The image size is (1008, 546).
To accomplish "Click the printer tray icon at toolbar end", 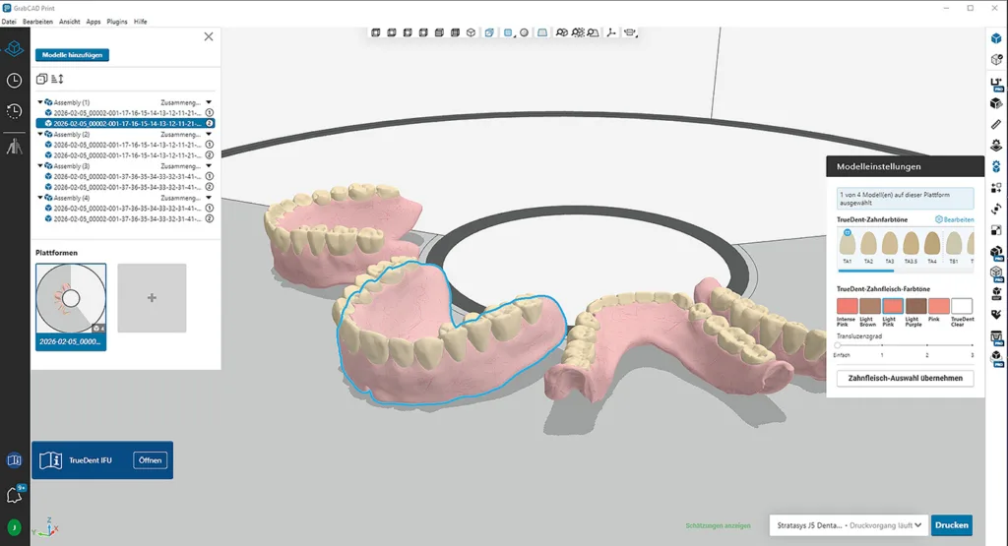I will pyautogui.click(x=630, y=32).
